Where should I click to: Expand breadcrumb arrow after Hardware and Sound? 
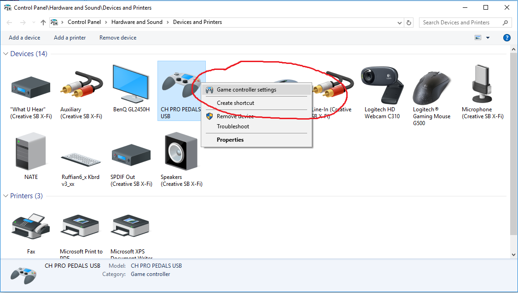tap(168, 23)
